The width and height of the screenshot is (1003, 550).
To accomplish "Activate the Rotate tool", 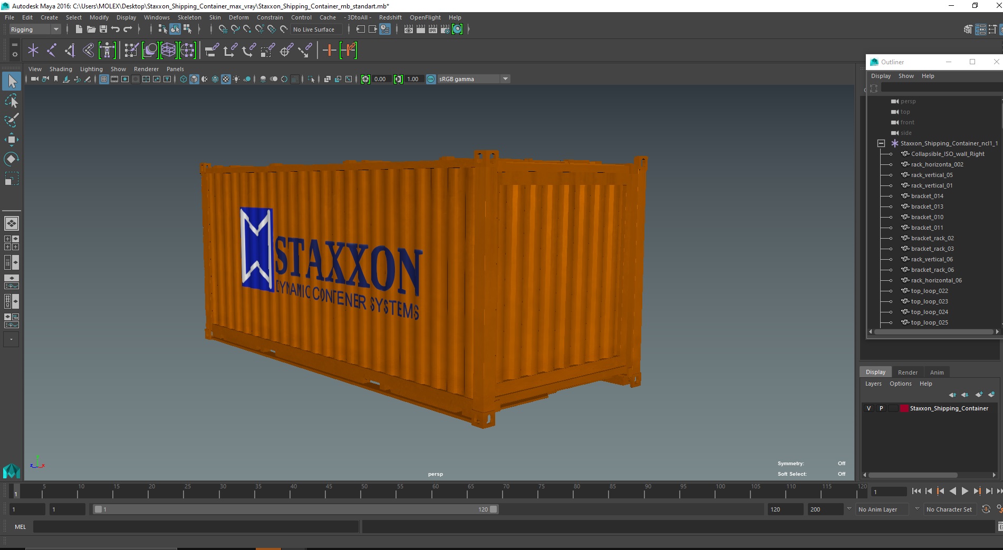I will tap(12, 159).
